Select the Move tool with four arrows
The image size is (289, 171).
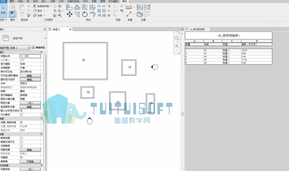[x=70, y=14]
